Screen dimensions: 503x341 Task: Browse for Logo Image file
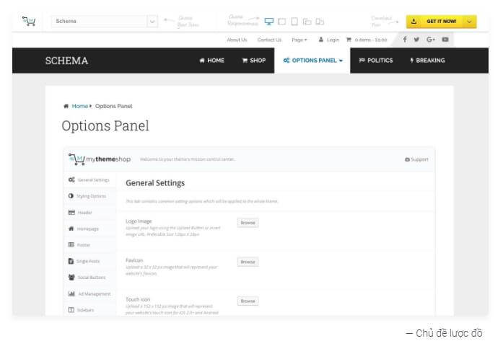[248, 223]
